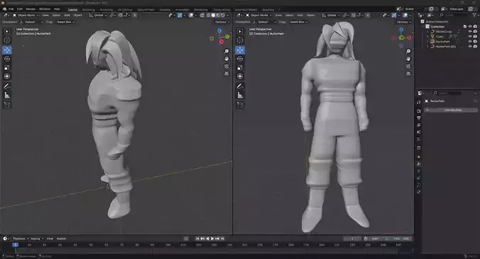Open Options dropdown in left viewport
Viewport: 480px width, 259px height.
(222, 22)
